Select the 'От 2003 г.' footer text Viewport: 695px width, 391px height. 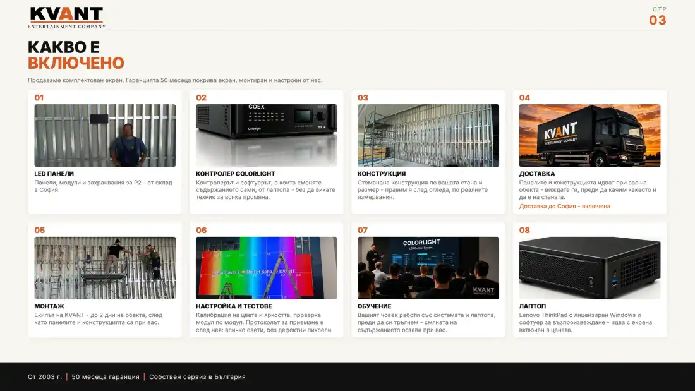pyautogui.click(x=45, y=377)
